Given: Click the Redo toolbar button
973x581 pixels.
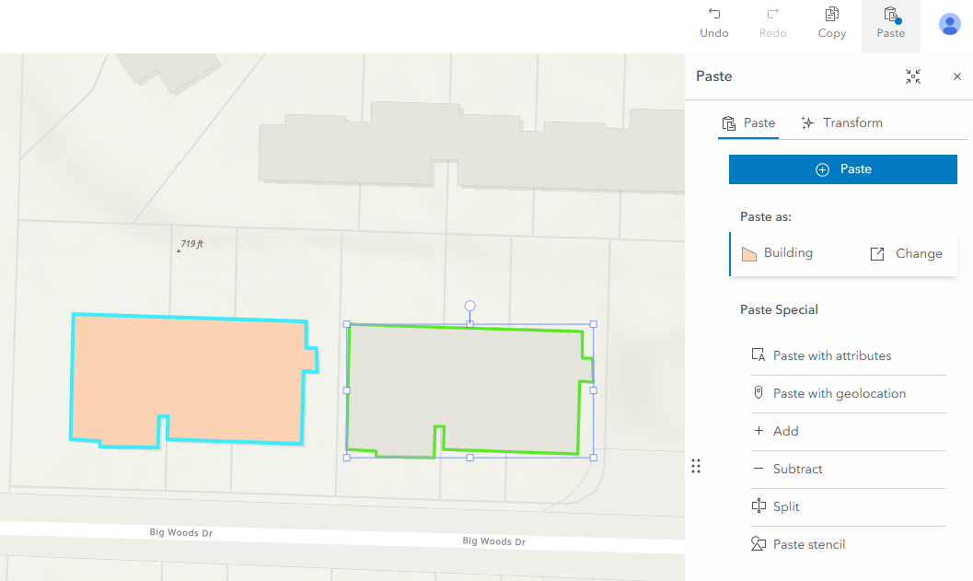Looking at the screenshot, I should coord(772,23).
